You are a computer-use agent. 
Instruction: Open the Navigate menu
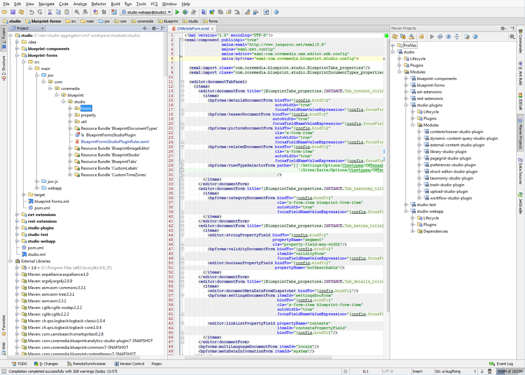(46, 4)
